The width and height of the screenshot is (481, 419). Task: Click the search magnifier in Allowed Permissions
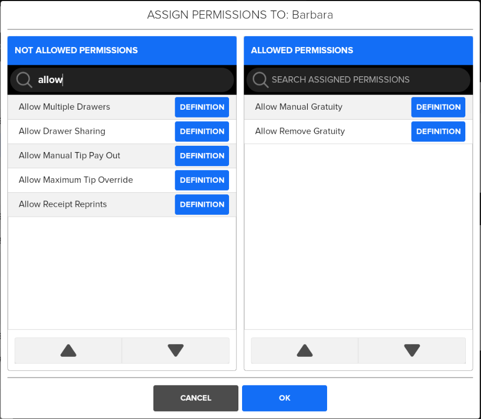coord(260,80)
